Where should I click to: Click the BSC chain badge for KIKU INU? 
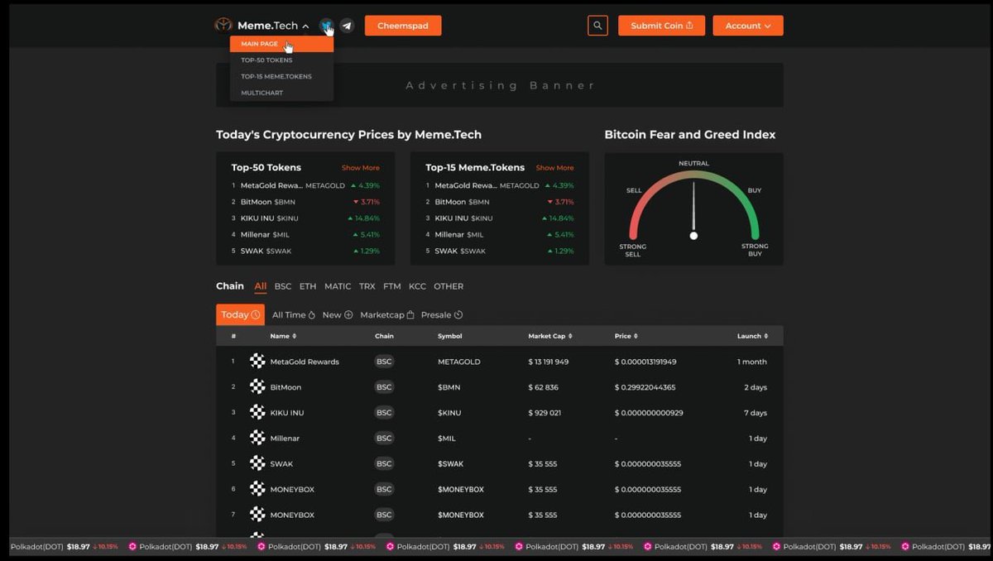coord(384,413)
